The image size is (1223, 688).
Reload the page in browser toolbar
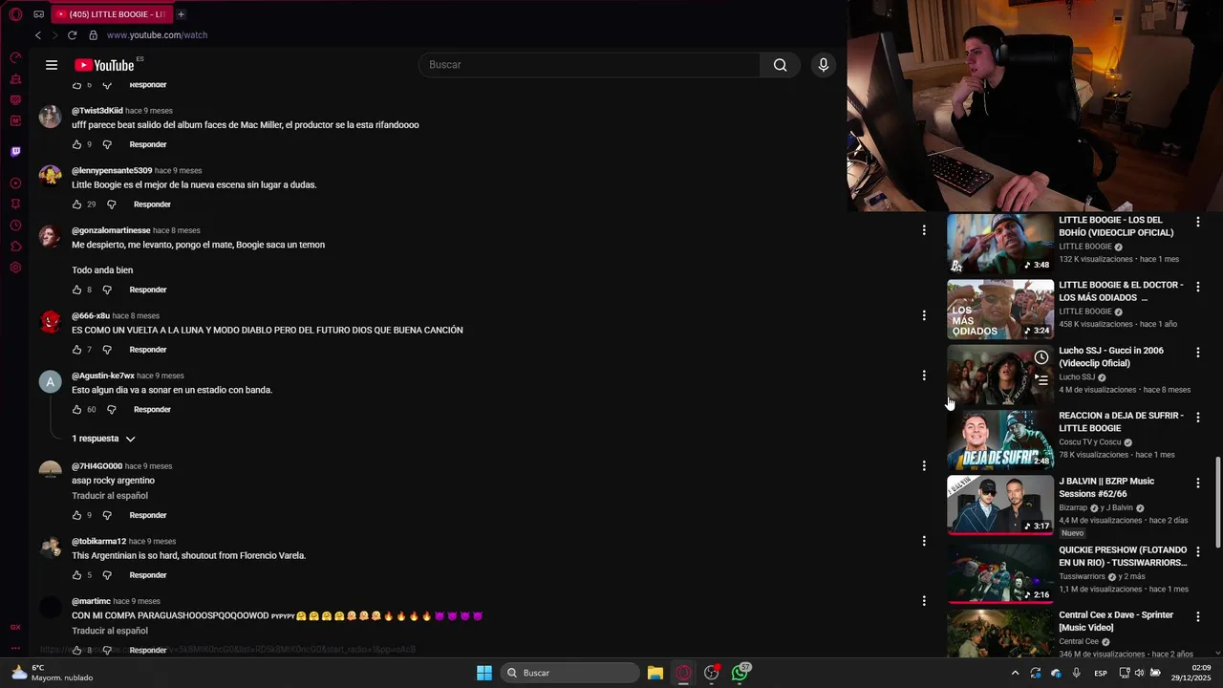tap(72, 35)
